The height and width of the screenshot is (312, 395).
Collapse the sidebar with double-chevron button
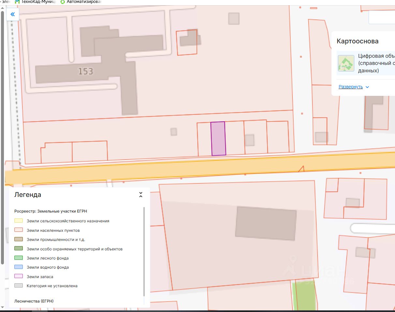[x=13, y=14]
